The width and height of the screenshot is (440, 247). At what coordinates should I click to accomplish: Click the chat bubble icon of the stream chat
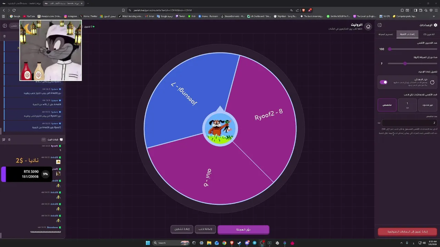click(x=61, y=140)
